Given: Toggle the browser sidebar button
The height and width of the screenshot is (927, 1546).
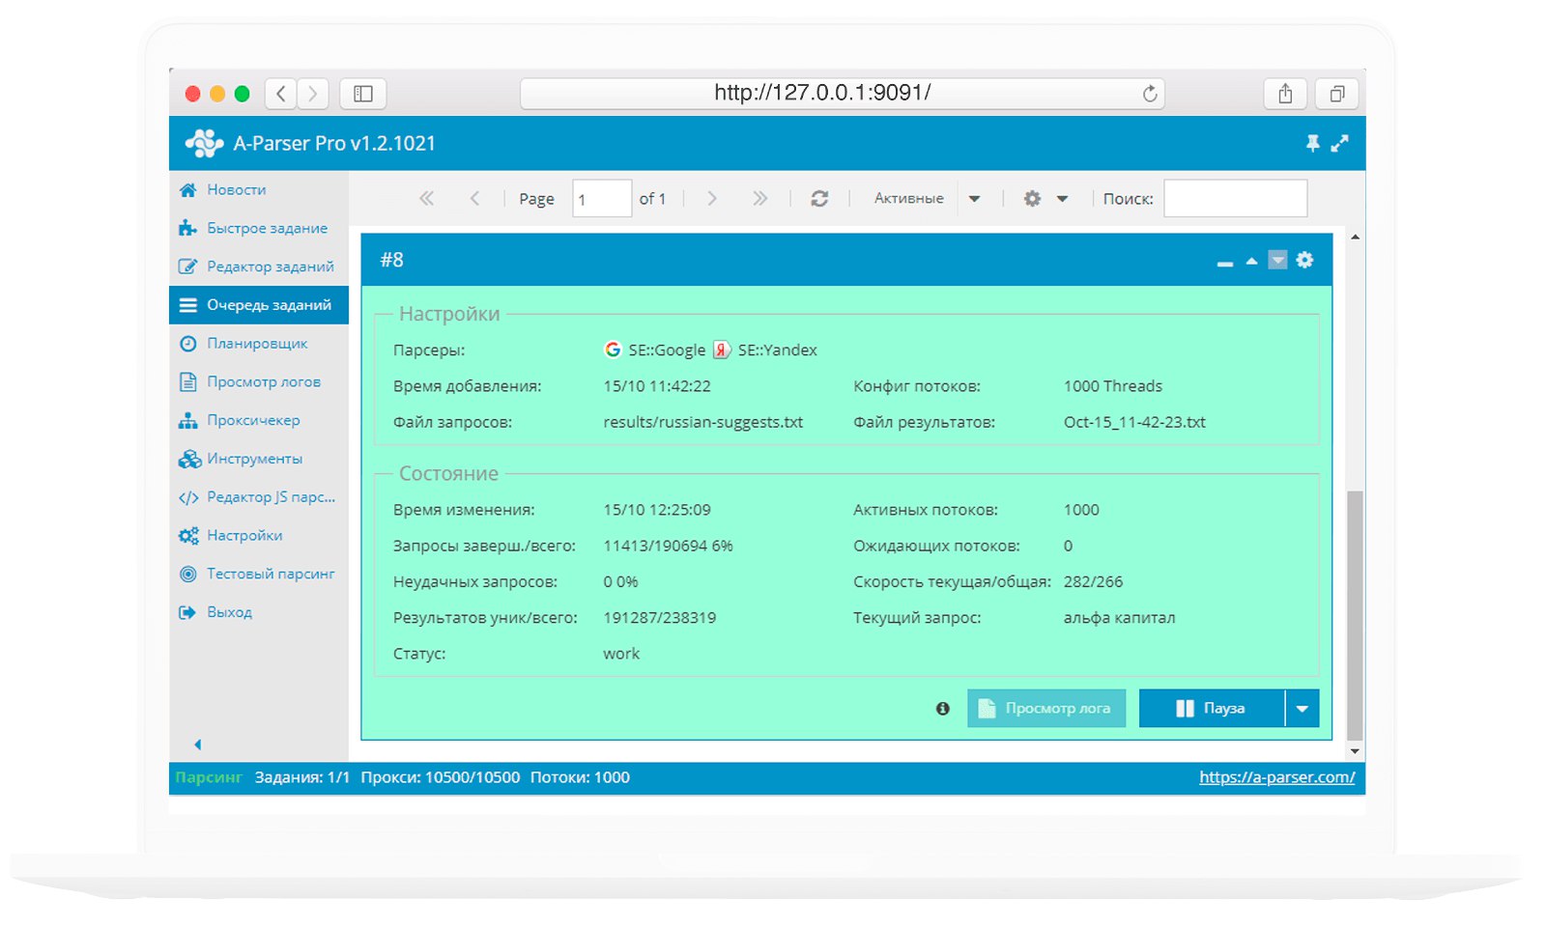Looking at the screenshot, I should (363, 94).
